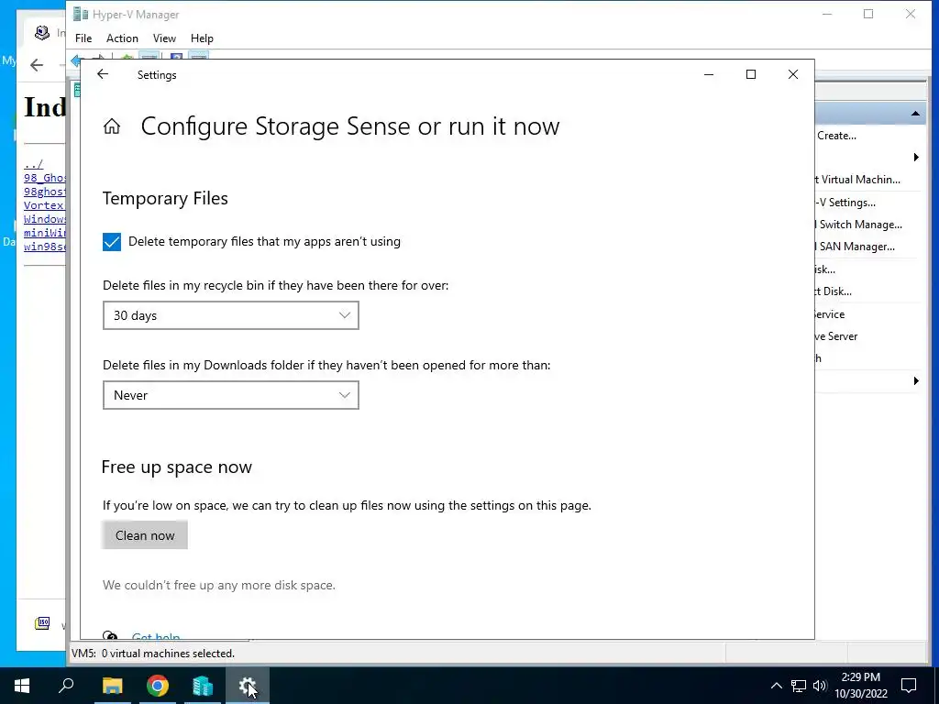Go back using the Settings back arrow
The width and height of the screenshot is (939, 704).
coord(103,75)
